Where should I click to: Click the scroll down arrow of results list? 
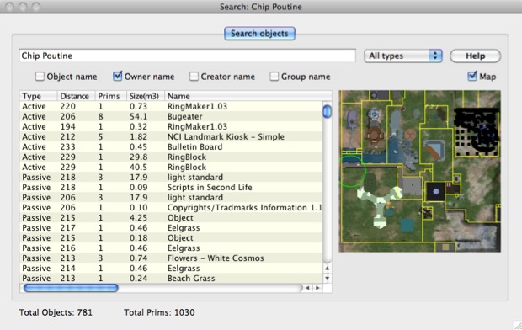(x=328, y=279)
